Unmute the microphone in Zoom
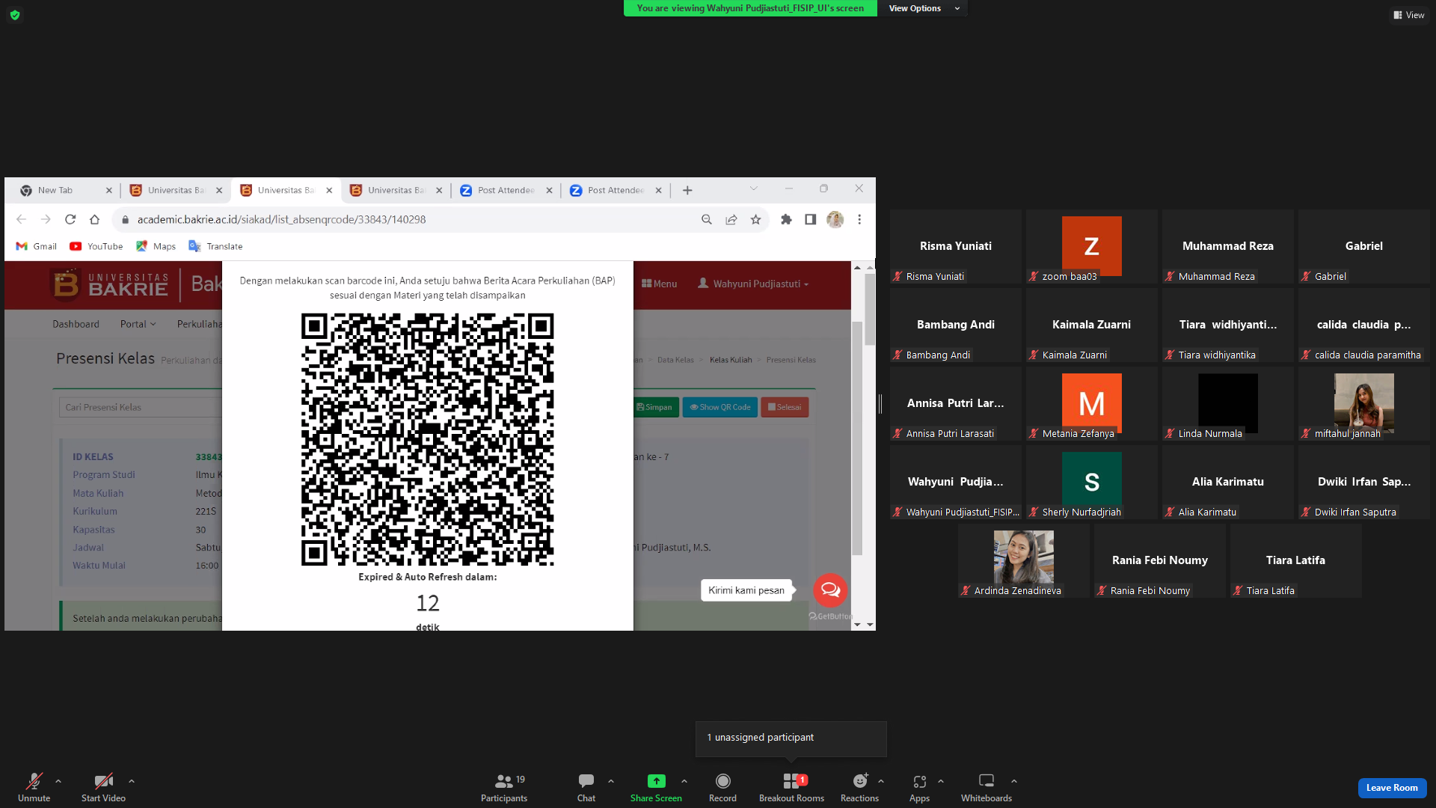 pos(34,787)
